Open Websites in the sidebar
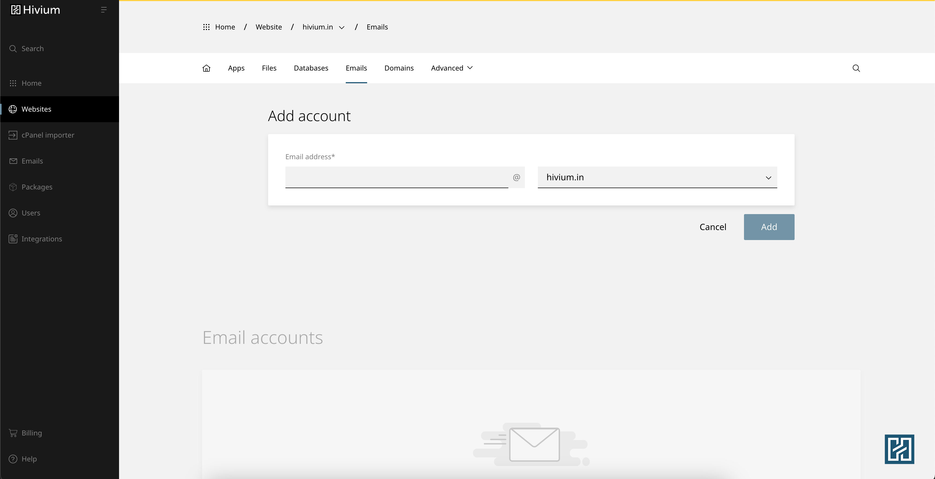This screenshot has height=479, width=935. click(36, 109)
